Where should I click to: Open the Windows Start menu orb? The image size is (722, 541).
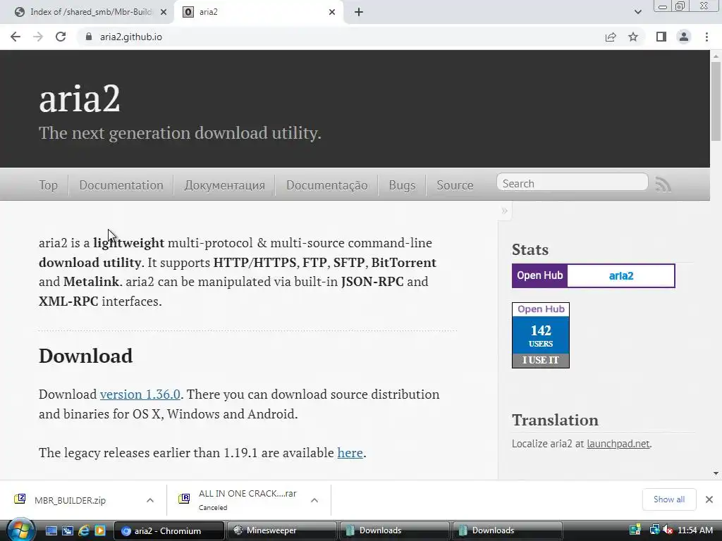click(20, 530)
